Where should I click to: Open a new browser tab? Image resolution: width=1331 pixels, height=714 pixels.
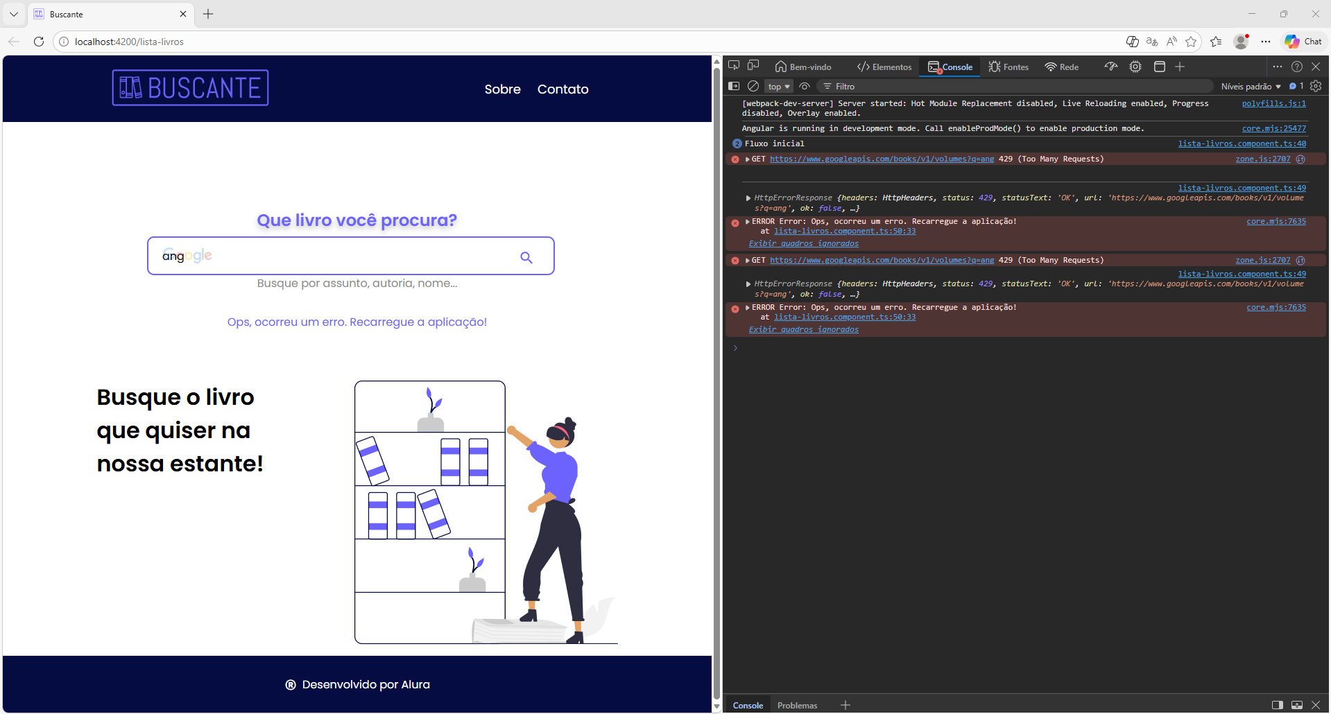coord(208,14)
